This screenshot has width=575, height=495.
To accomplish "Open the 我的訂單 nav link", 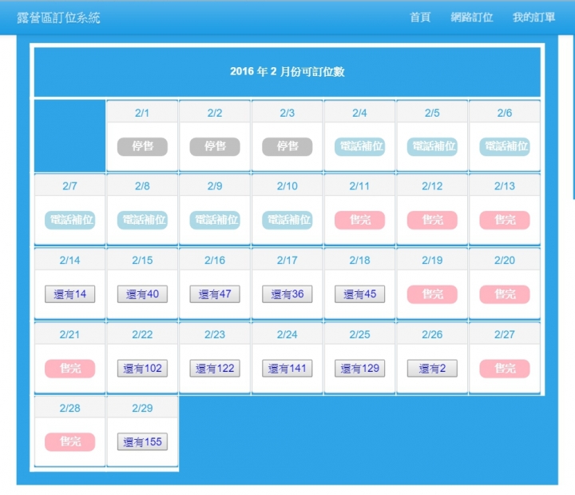I will (534, 18).
